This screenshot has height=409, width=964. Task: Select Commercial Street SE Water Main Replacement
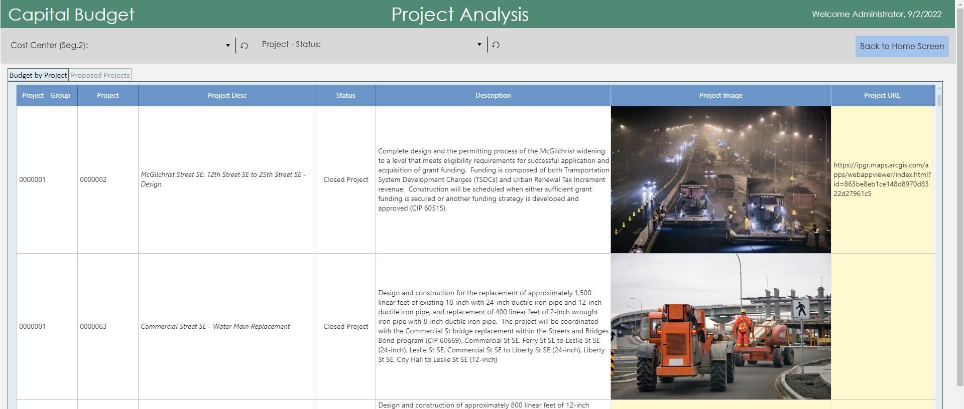[x=227, y=326]
